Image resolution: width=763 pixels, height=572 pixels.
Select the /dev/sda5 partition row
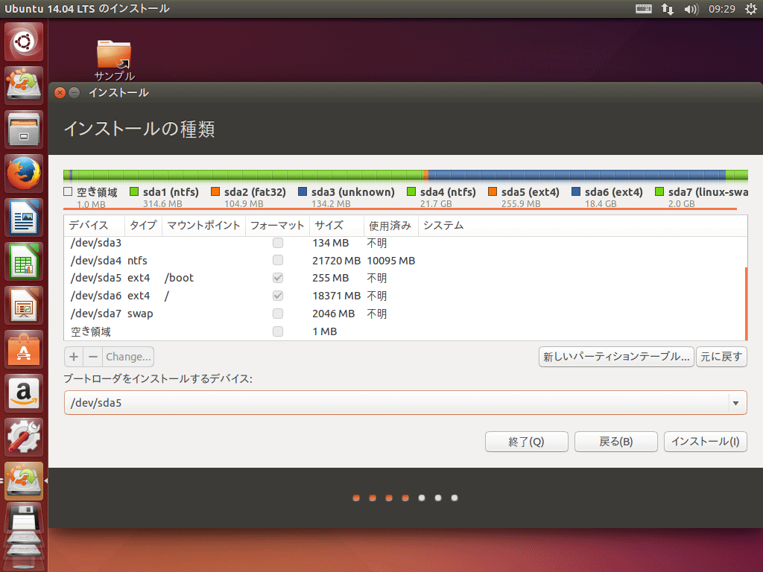point(405,278)
